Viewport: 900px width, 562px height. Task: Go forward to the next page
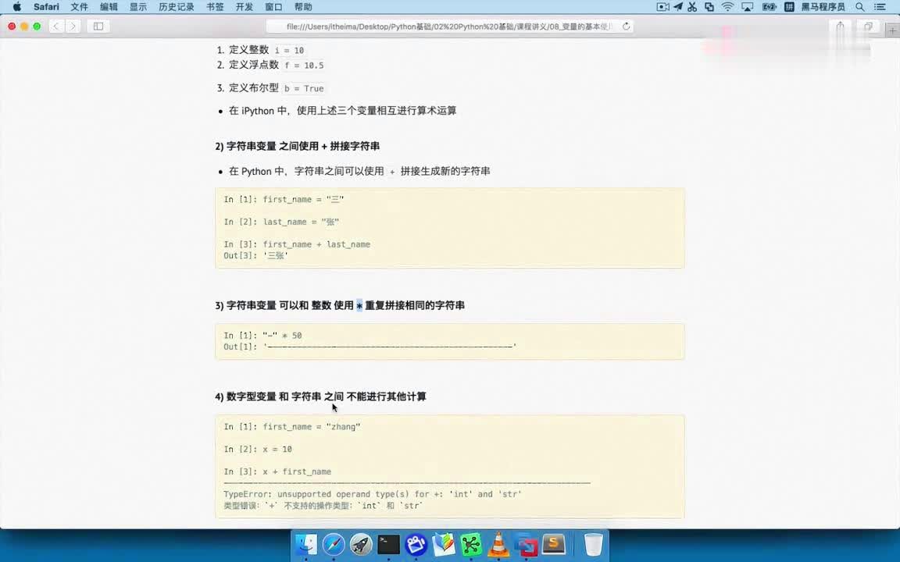tap(73, 27)
